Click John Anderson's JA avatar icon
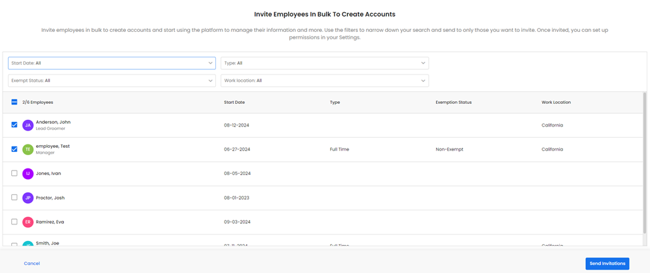Image resolution: width=650 pixels, height=273 pixels. coord(28,125)
